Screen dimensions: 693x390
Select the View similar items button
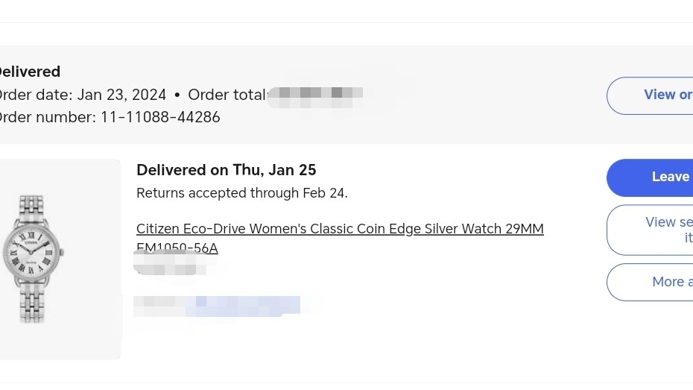[x=650, y=230]
